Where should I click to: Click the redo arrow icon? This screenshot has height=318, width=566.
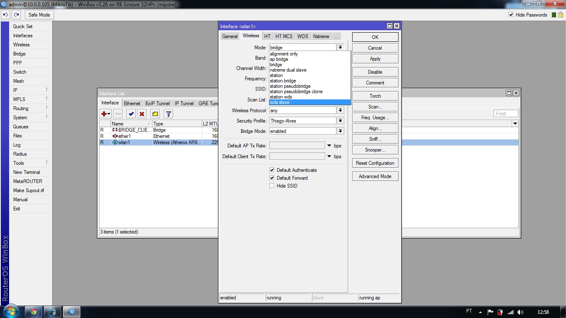point(16,15)
